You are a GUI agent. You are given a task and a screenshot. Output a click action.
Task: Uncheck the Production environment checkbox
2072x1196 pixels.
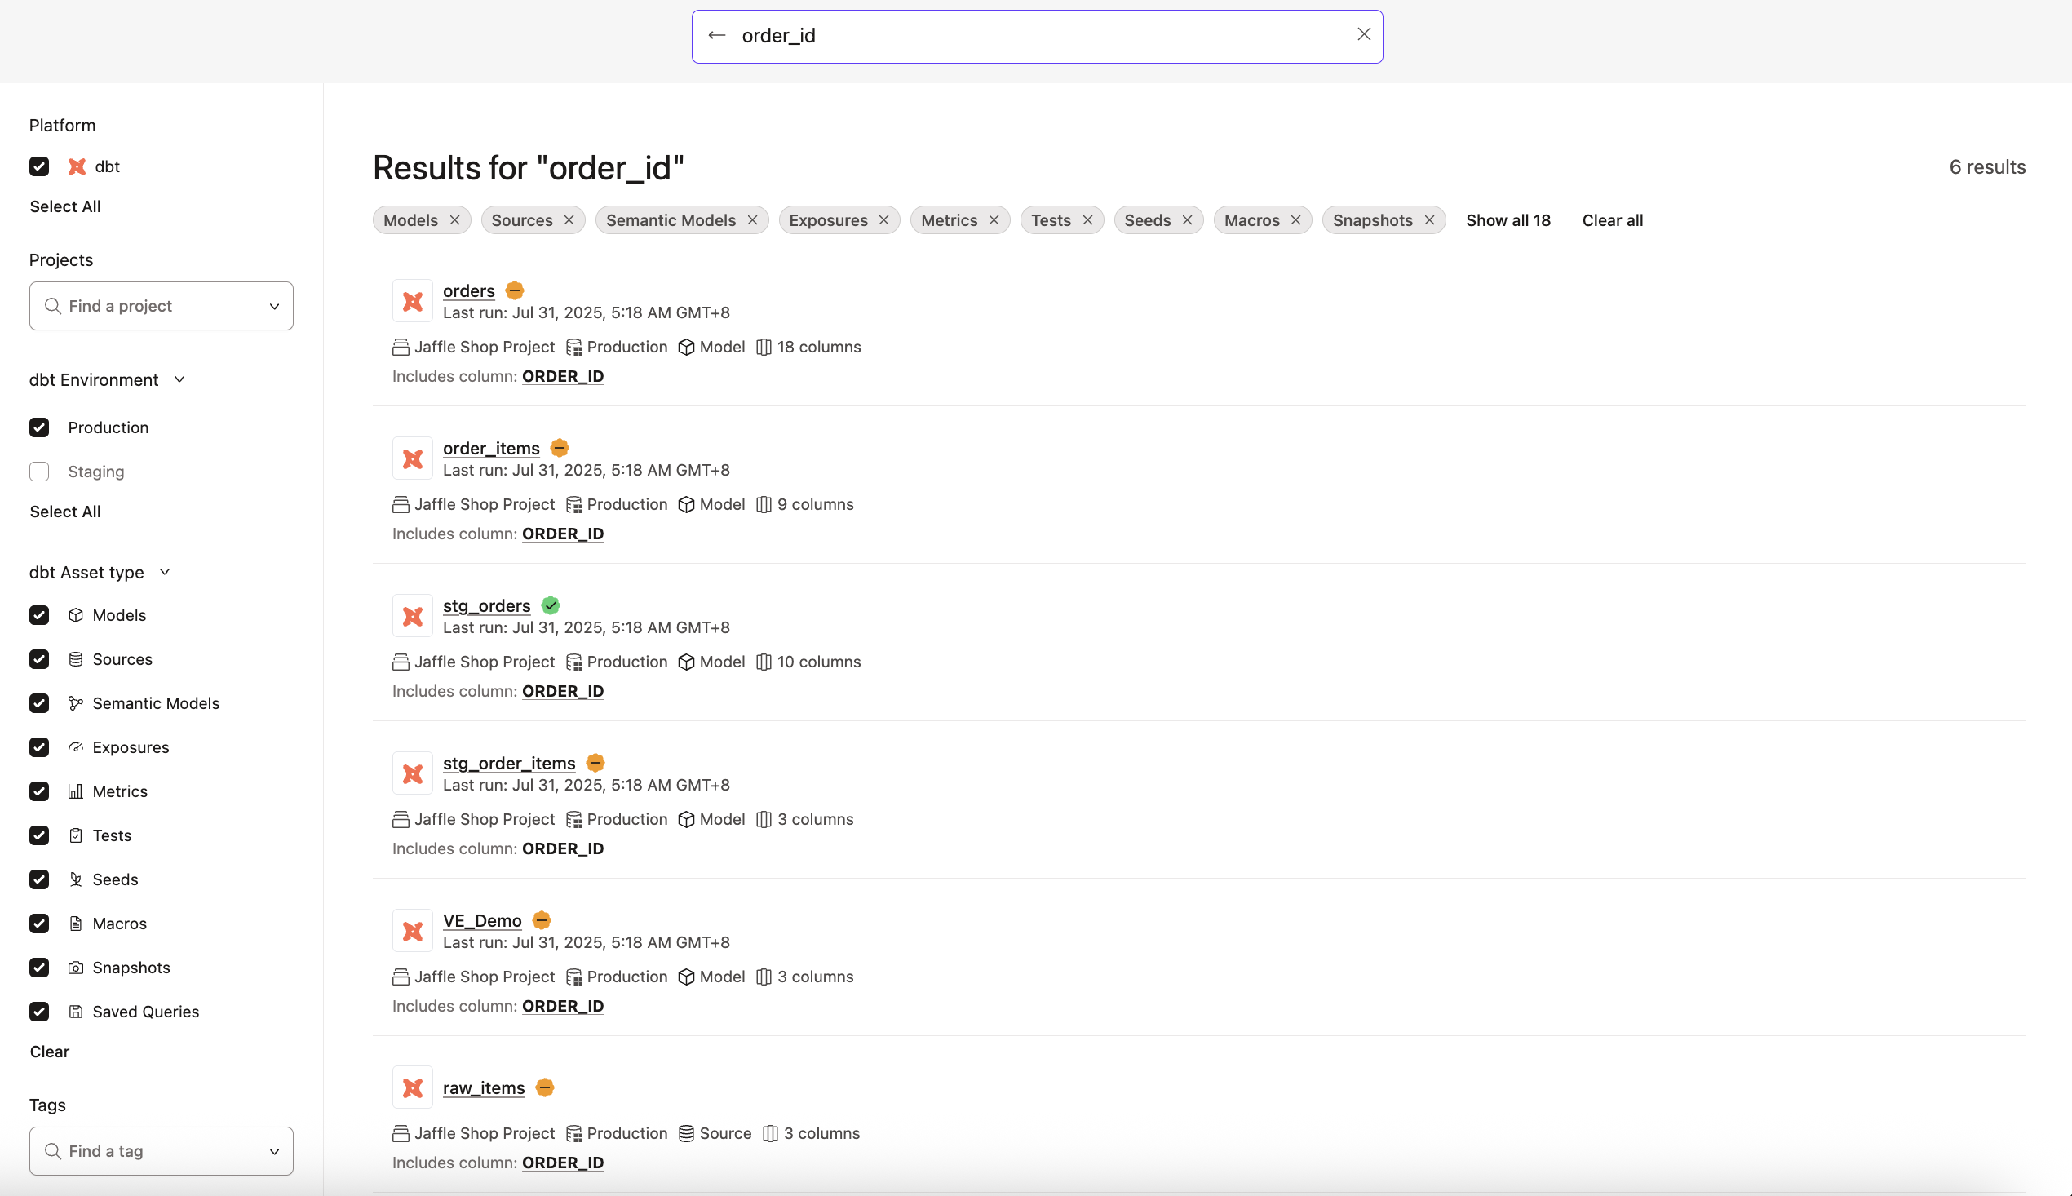[38, 427]
